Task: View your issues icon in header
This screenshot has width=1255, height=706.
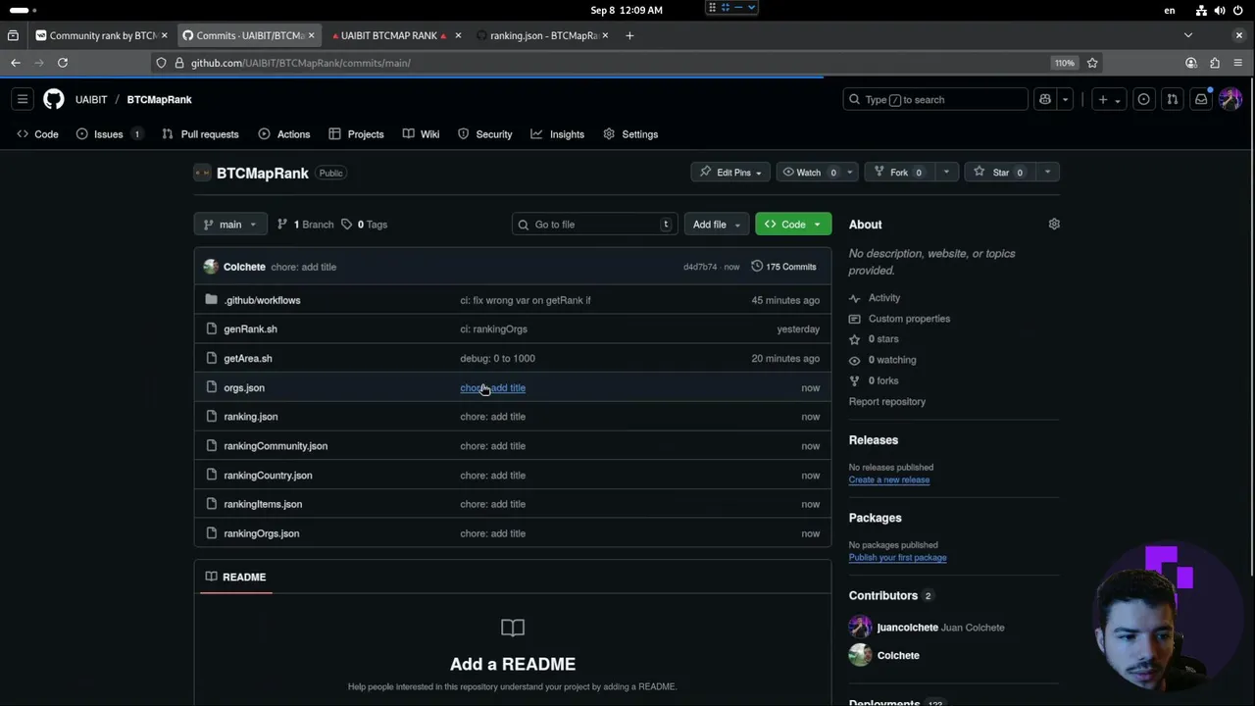Action: pos(1143,99)
